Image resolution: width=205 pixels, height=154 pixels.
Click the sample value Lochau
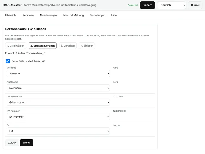point(117,125)
